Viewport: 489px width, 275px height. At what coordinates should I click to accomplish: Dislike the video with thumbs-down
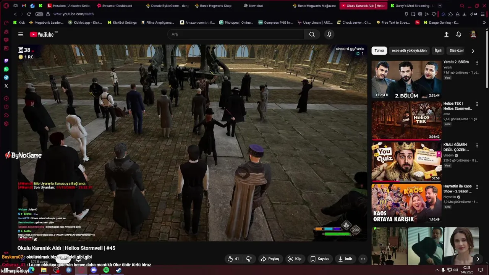(249, 259)
